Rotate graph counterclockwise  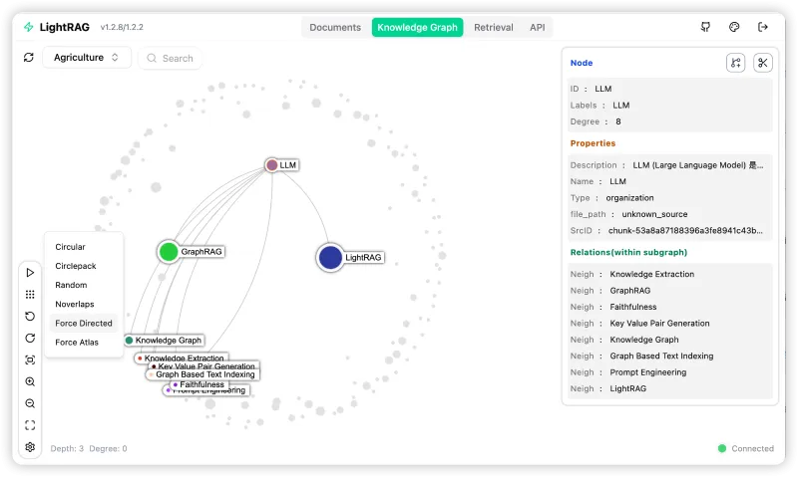(x=30, y=316)
